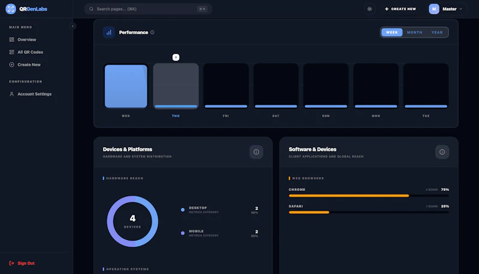The image size is (479, 274).
Task: Switch to the YEAR range tab
Action: click(x=437, y=32)
